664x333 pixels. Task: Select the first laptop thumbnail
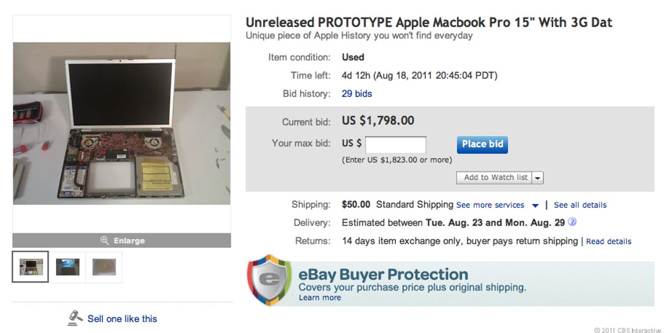tap(30, 267)
